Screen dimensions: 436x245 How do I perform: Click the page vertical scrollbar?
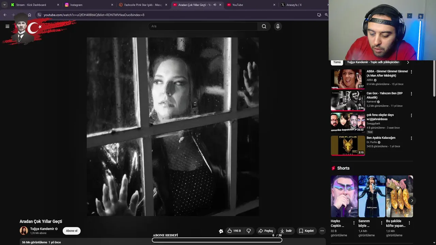coord(434,78)
